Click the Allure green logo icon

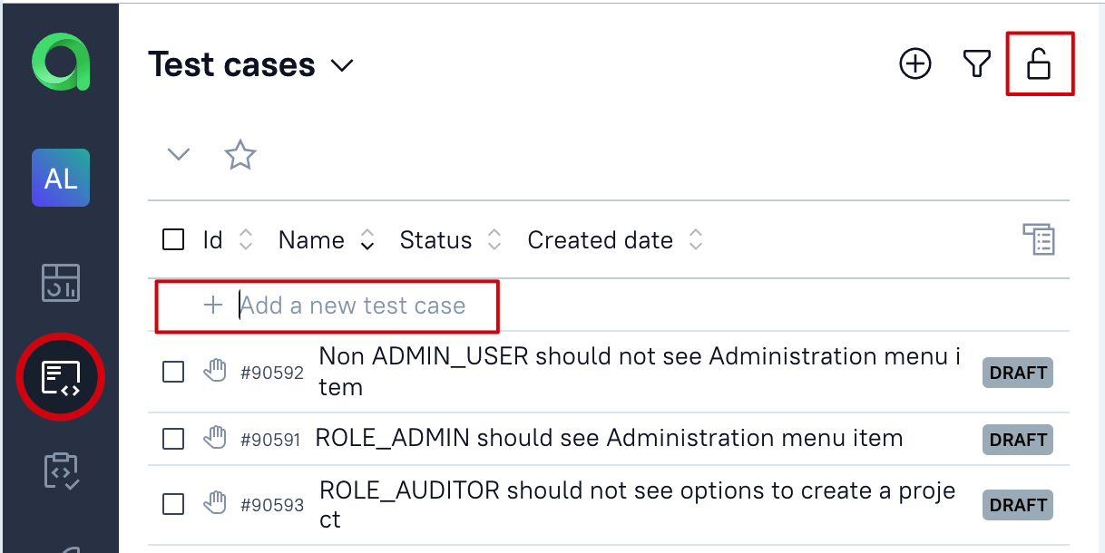click(x=61, y=63)
